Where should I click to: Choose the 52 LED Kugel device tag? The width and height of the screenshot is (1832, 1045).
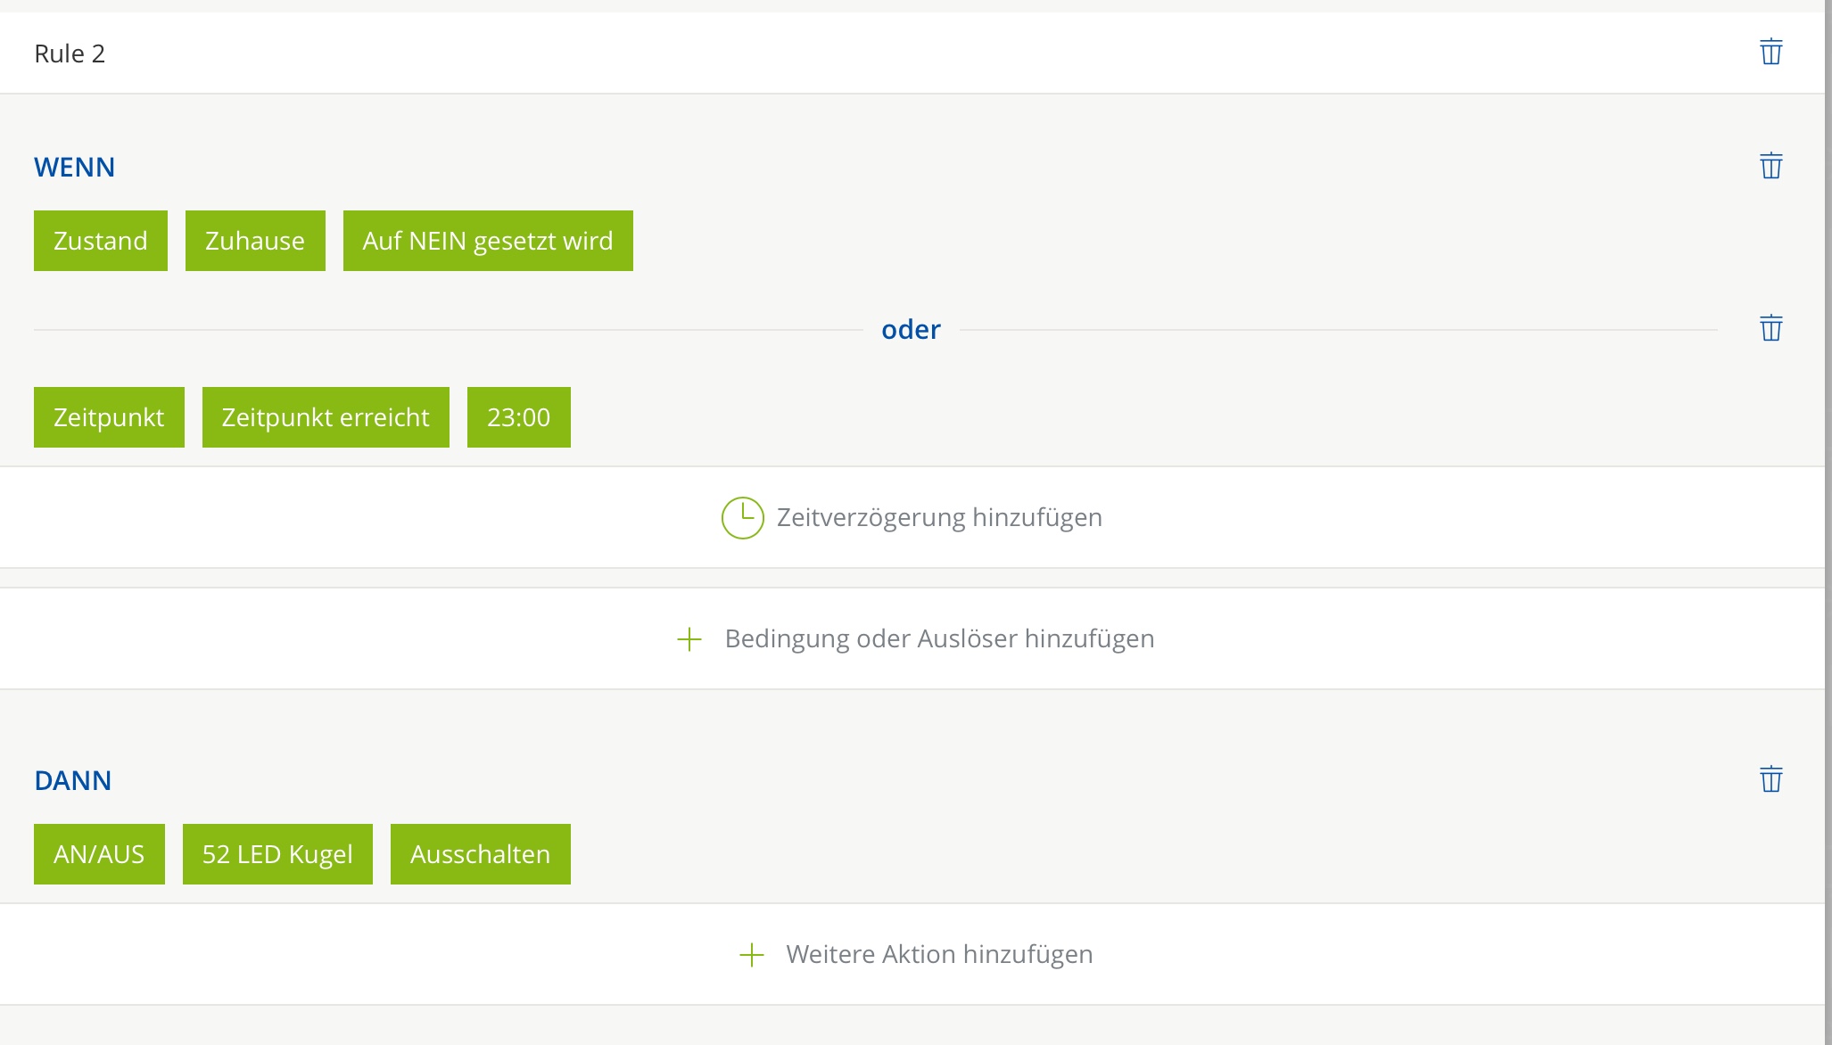pos(277,854)
